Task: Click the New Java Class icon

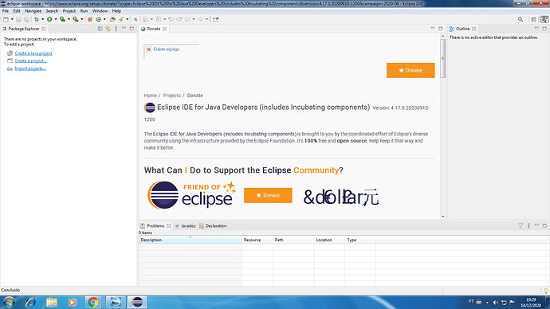Action: coord(99,19)
